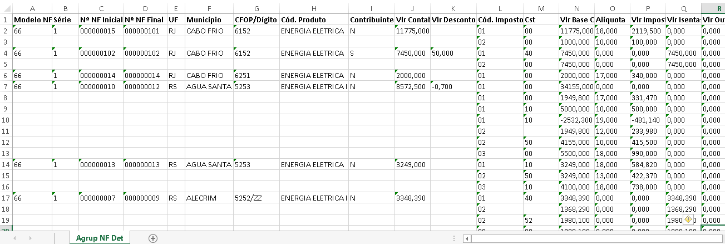Select column H header
Viewport: 725px width, 244px height.
[x=314, y=8]
